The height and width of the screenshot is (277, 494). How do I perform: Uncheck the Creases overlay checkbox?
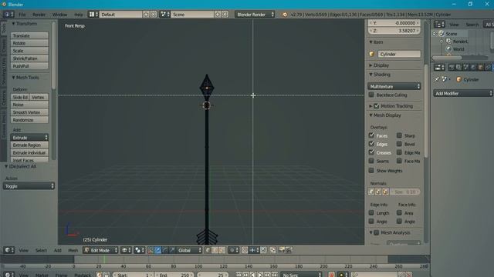click(371, 152)
